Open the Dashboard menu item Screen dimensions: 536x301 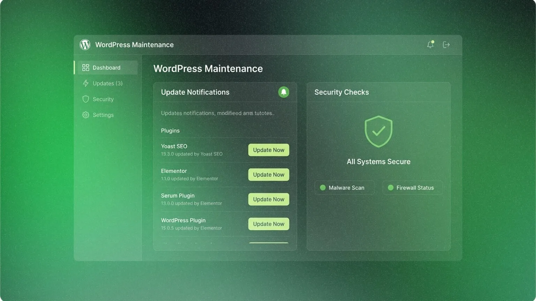(x=106, y=68)
